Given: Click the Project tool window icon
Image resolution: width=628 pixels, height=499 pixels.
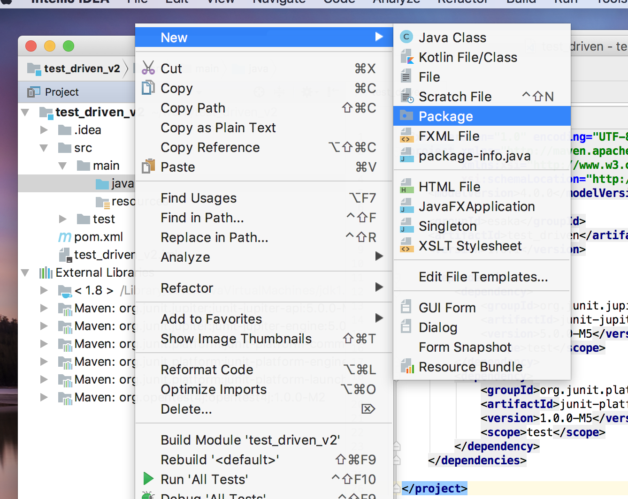Looking at the screenshot, I should [33, 92].
